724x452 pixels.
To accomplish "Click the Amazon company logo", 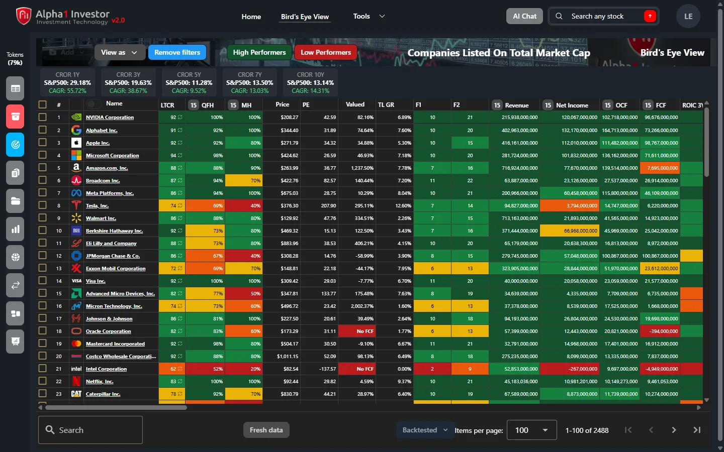I will coord(76,168).
